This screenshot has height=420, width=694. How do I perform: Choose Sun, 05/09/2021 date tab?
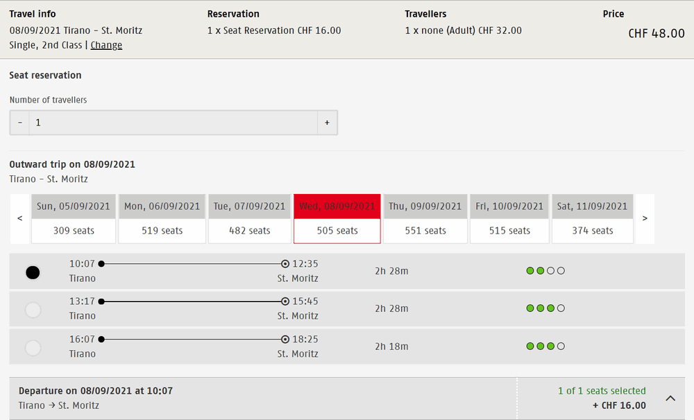(74, 218)
